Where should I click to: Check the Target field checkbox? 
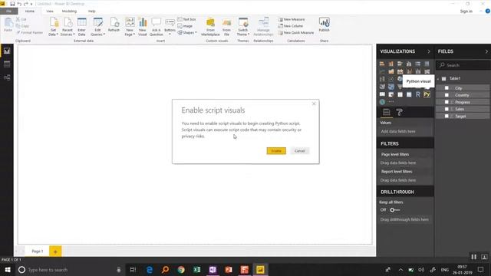[447, 116]
